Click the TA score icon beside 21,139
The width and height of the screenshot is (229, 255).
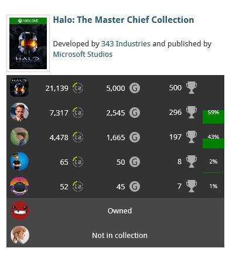pos(78,88)
